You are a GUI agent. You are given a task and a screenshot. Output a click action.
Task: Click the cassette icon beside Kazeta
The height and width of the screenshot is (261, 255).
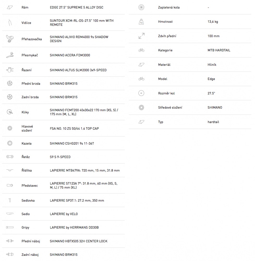(10, 143)
